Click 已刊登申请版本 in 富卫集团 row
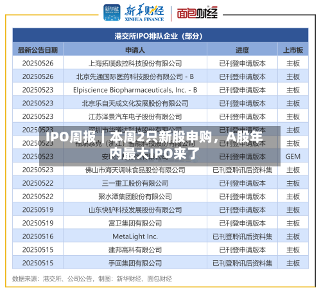Viewport: 321px width, 293px height. (x=242, y=223)
